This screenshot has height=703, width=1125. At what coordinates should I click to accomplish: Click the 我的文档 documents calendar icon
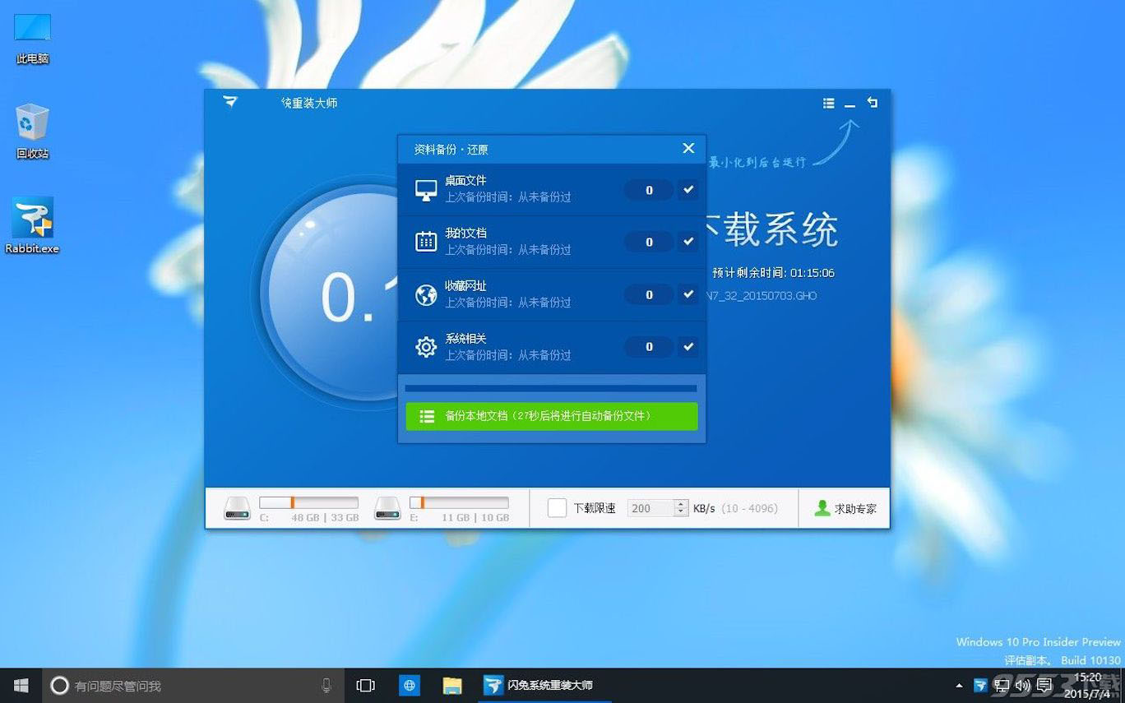tap(425, 241)
